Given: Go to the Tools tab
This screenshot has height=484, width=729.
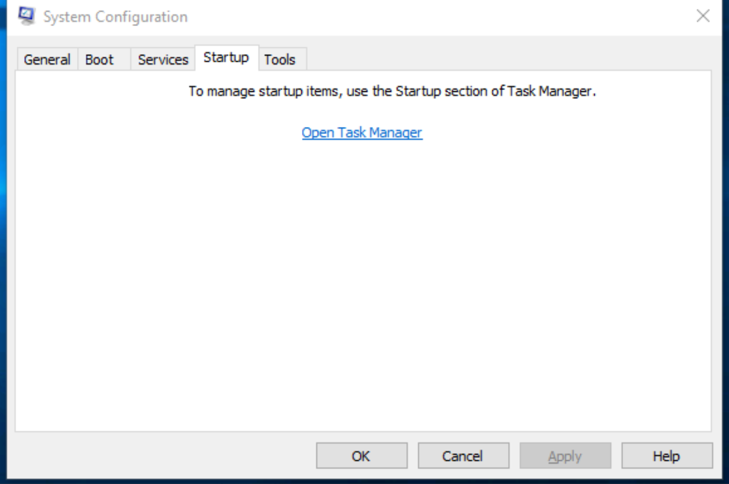Looking at the screenshot, I should click(x=280, y=59).
